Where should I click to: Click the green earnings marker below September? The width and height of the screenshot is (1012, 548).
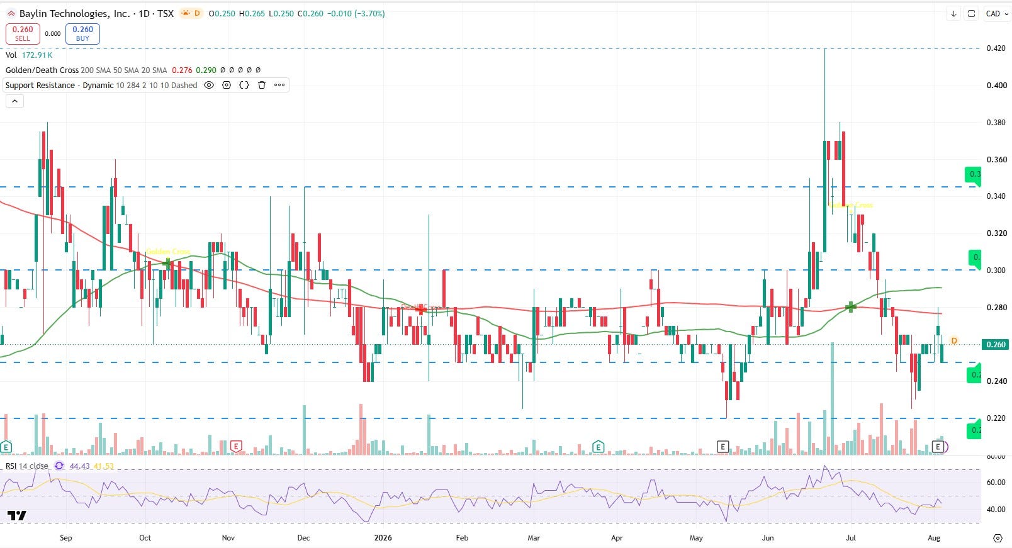click(6, 447)
